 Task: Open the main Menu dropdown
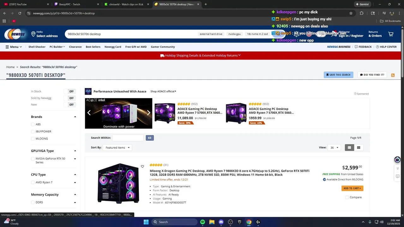pos(14,47)
